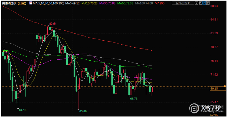Click the MA indicator chart icon

[x=31, y=3]
